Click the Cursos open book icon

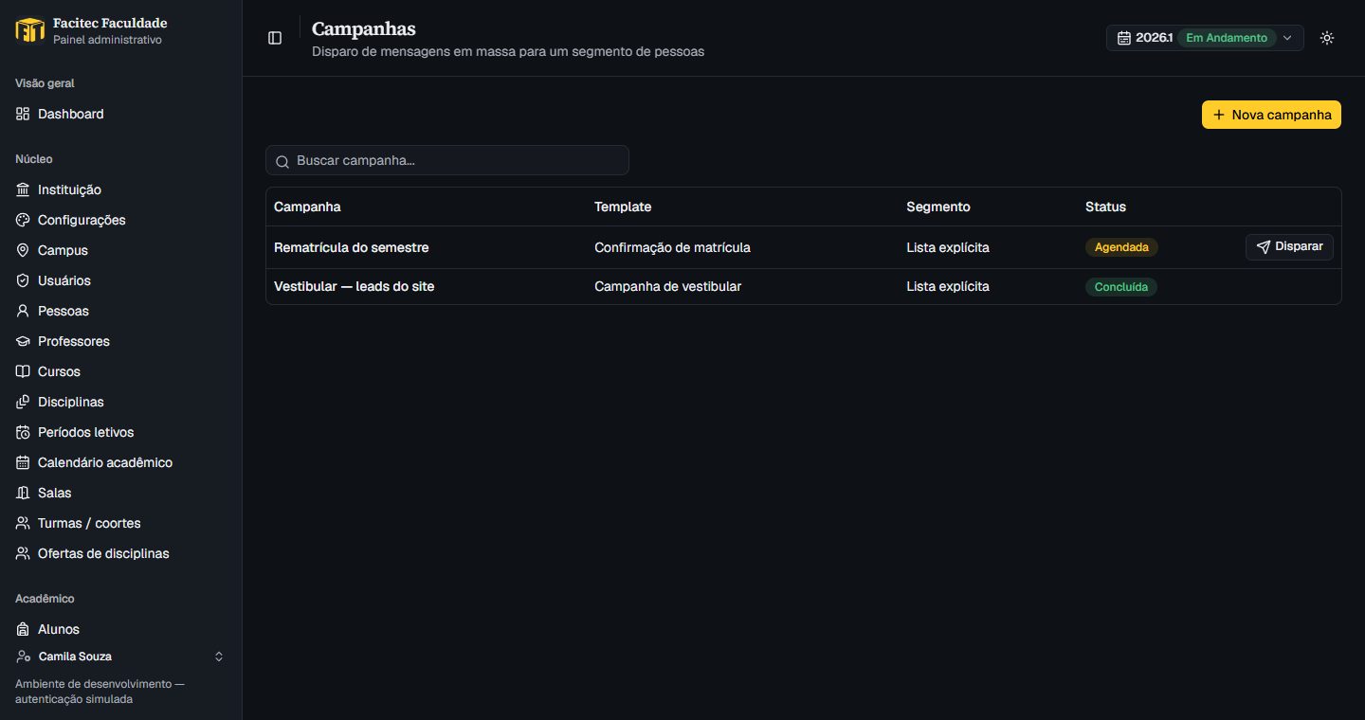point(23,371)
